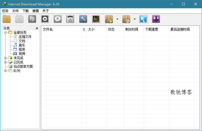Click the speech-bubble X toolbar icon
Image resolution: width=202 pixels, height=131 pixels.
coord(58,19)
